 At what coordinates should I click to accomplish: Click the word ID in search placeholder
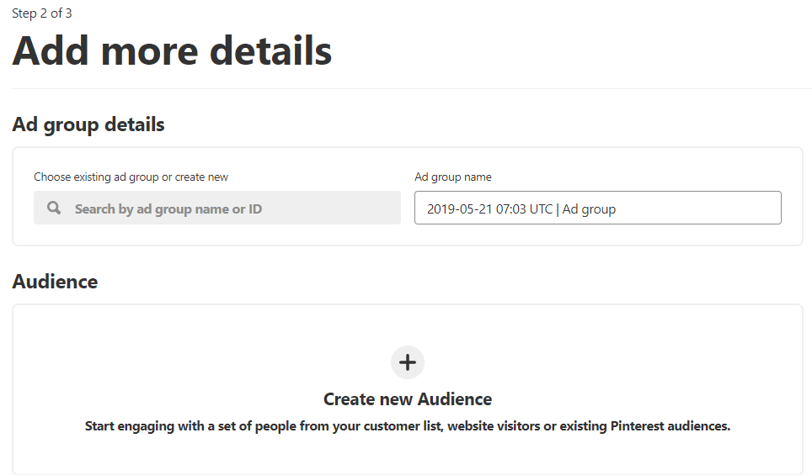pos(255,208)
